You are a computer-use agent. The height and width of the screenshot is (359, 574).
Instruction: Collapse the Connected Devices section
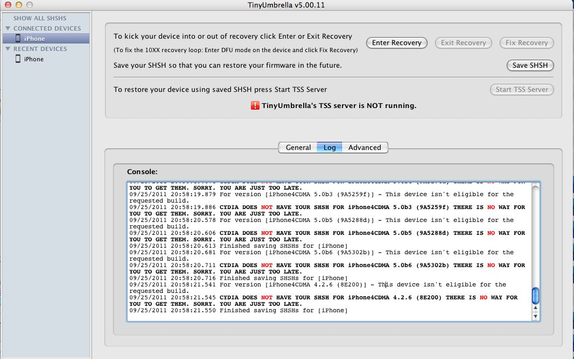[x=8, y=28]
